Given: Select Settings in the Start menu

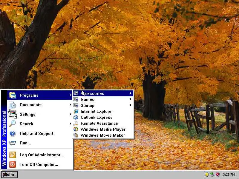Looking at the screenshot, I should pyautogui.click(x=40, y=114).
